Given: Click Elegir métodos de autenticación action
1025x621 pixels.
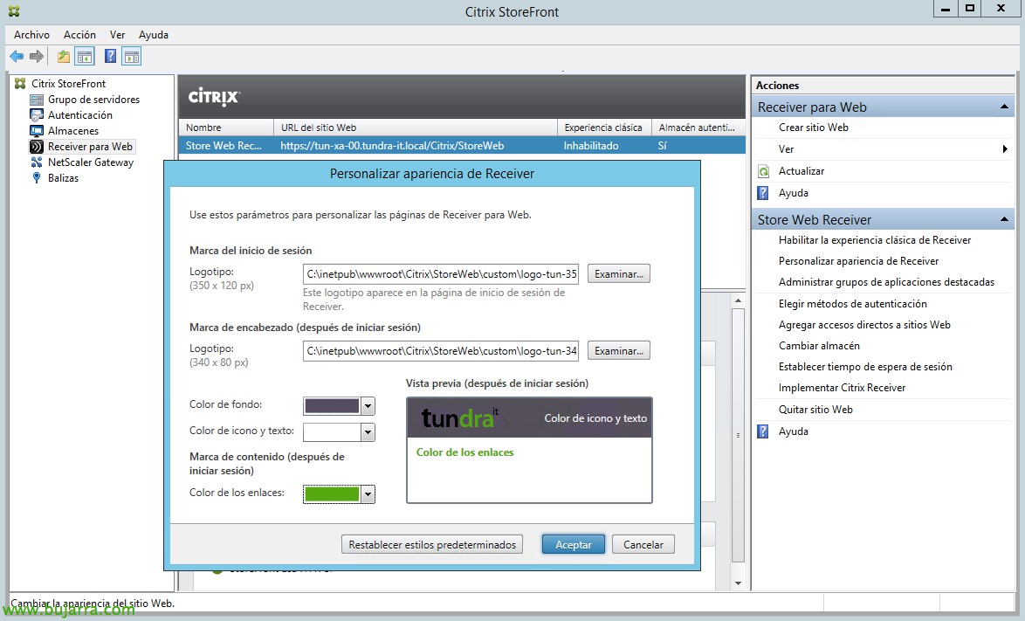Looking at the screenshot, I should coord(852,303).
